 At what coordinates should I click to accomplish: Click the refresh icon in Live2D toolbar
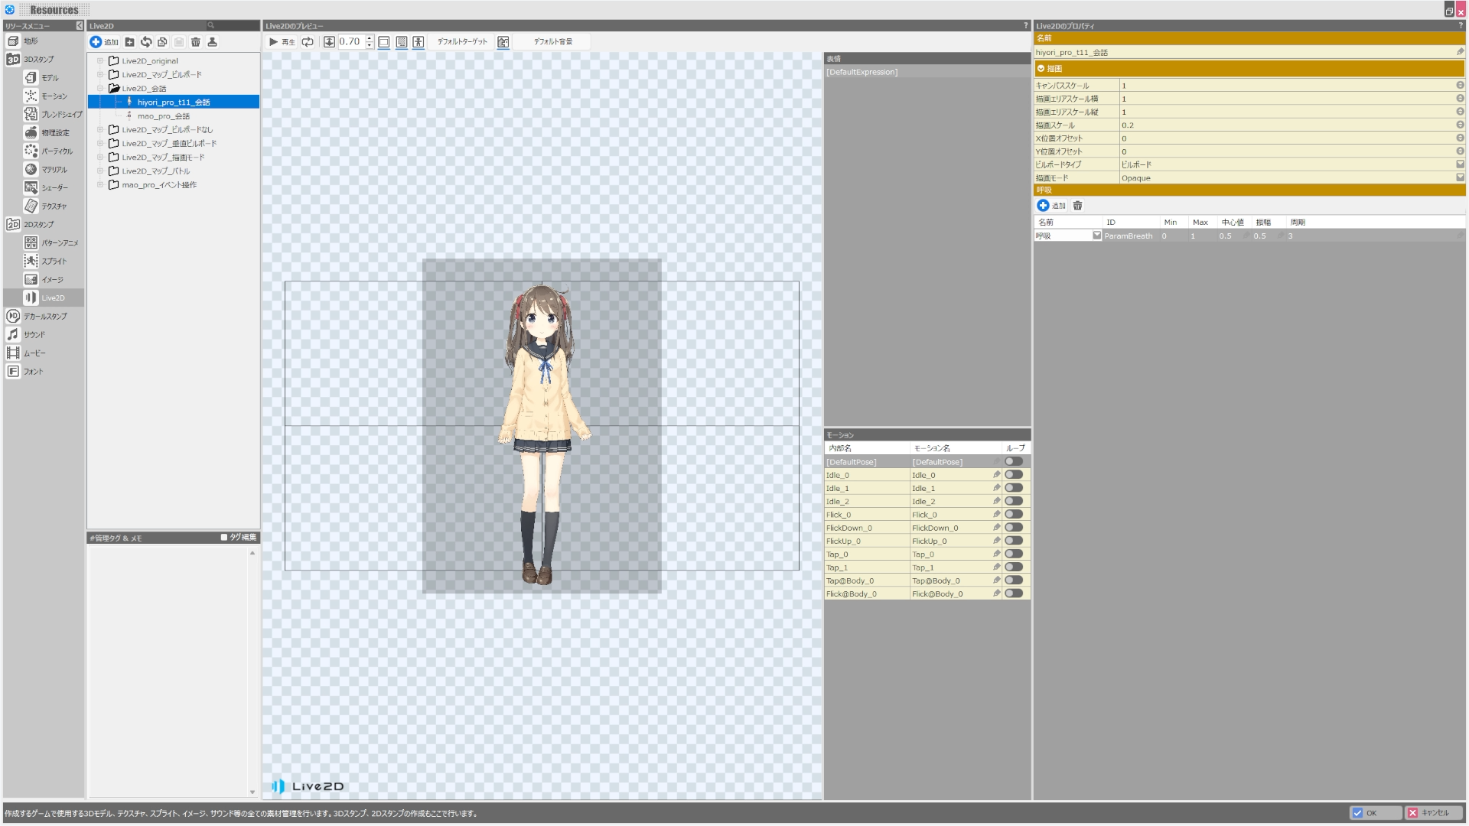[x=146, y=42]
